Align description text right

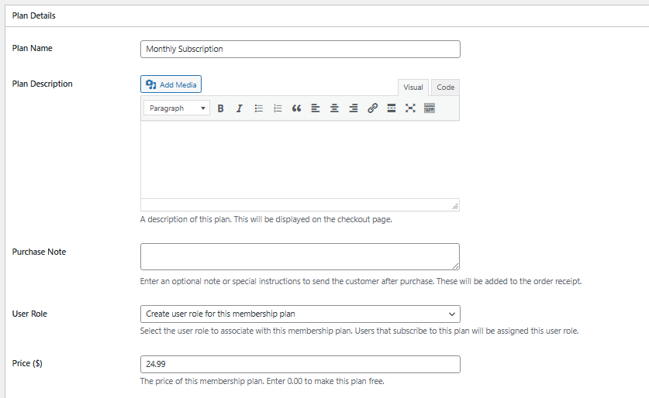354,108
